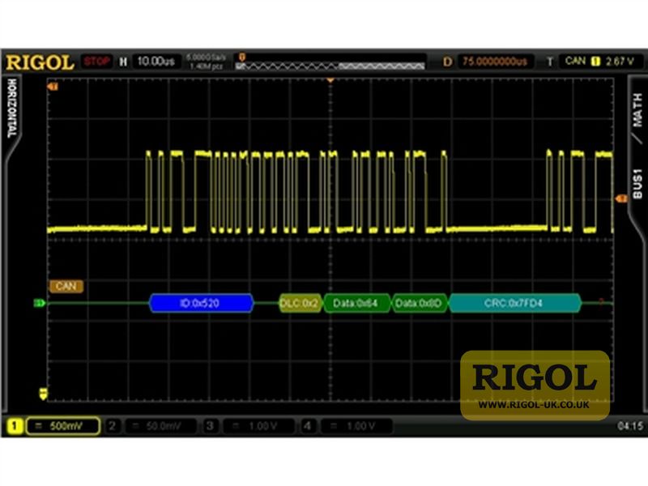
Task: Click the trigger position marker above the grid
Action: coord(329,79)
